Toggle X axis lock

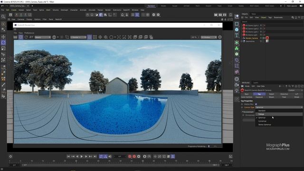(x=17, y=15)
